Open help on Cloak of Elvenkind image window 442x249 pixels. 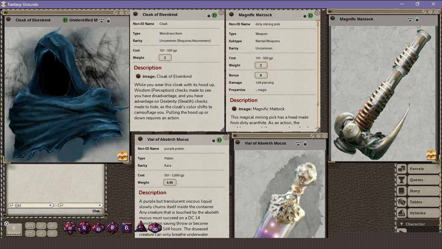(x=121, y=13)
